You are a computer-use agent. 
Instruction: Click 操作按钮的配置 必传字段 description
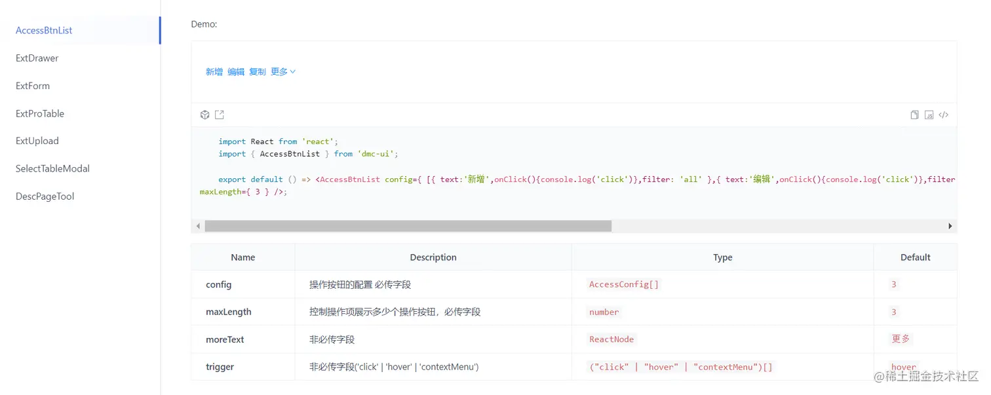pos(360,284)
